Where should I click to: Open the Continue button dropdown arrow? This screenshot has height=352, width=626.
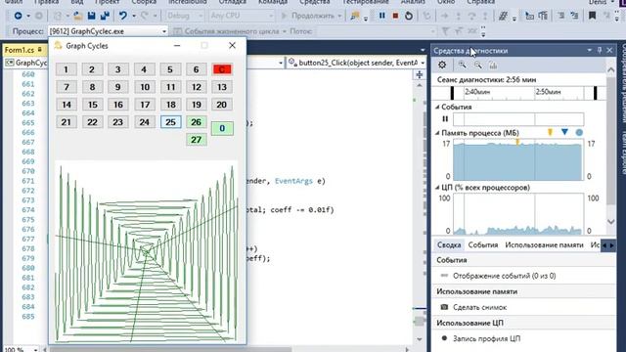click(x=339, y=16)
